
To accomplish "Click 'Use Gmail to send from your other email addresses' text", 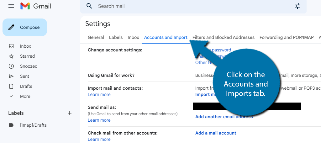I will click(133, 114).
